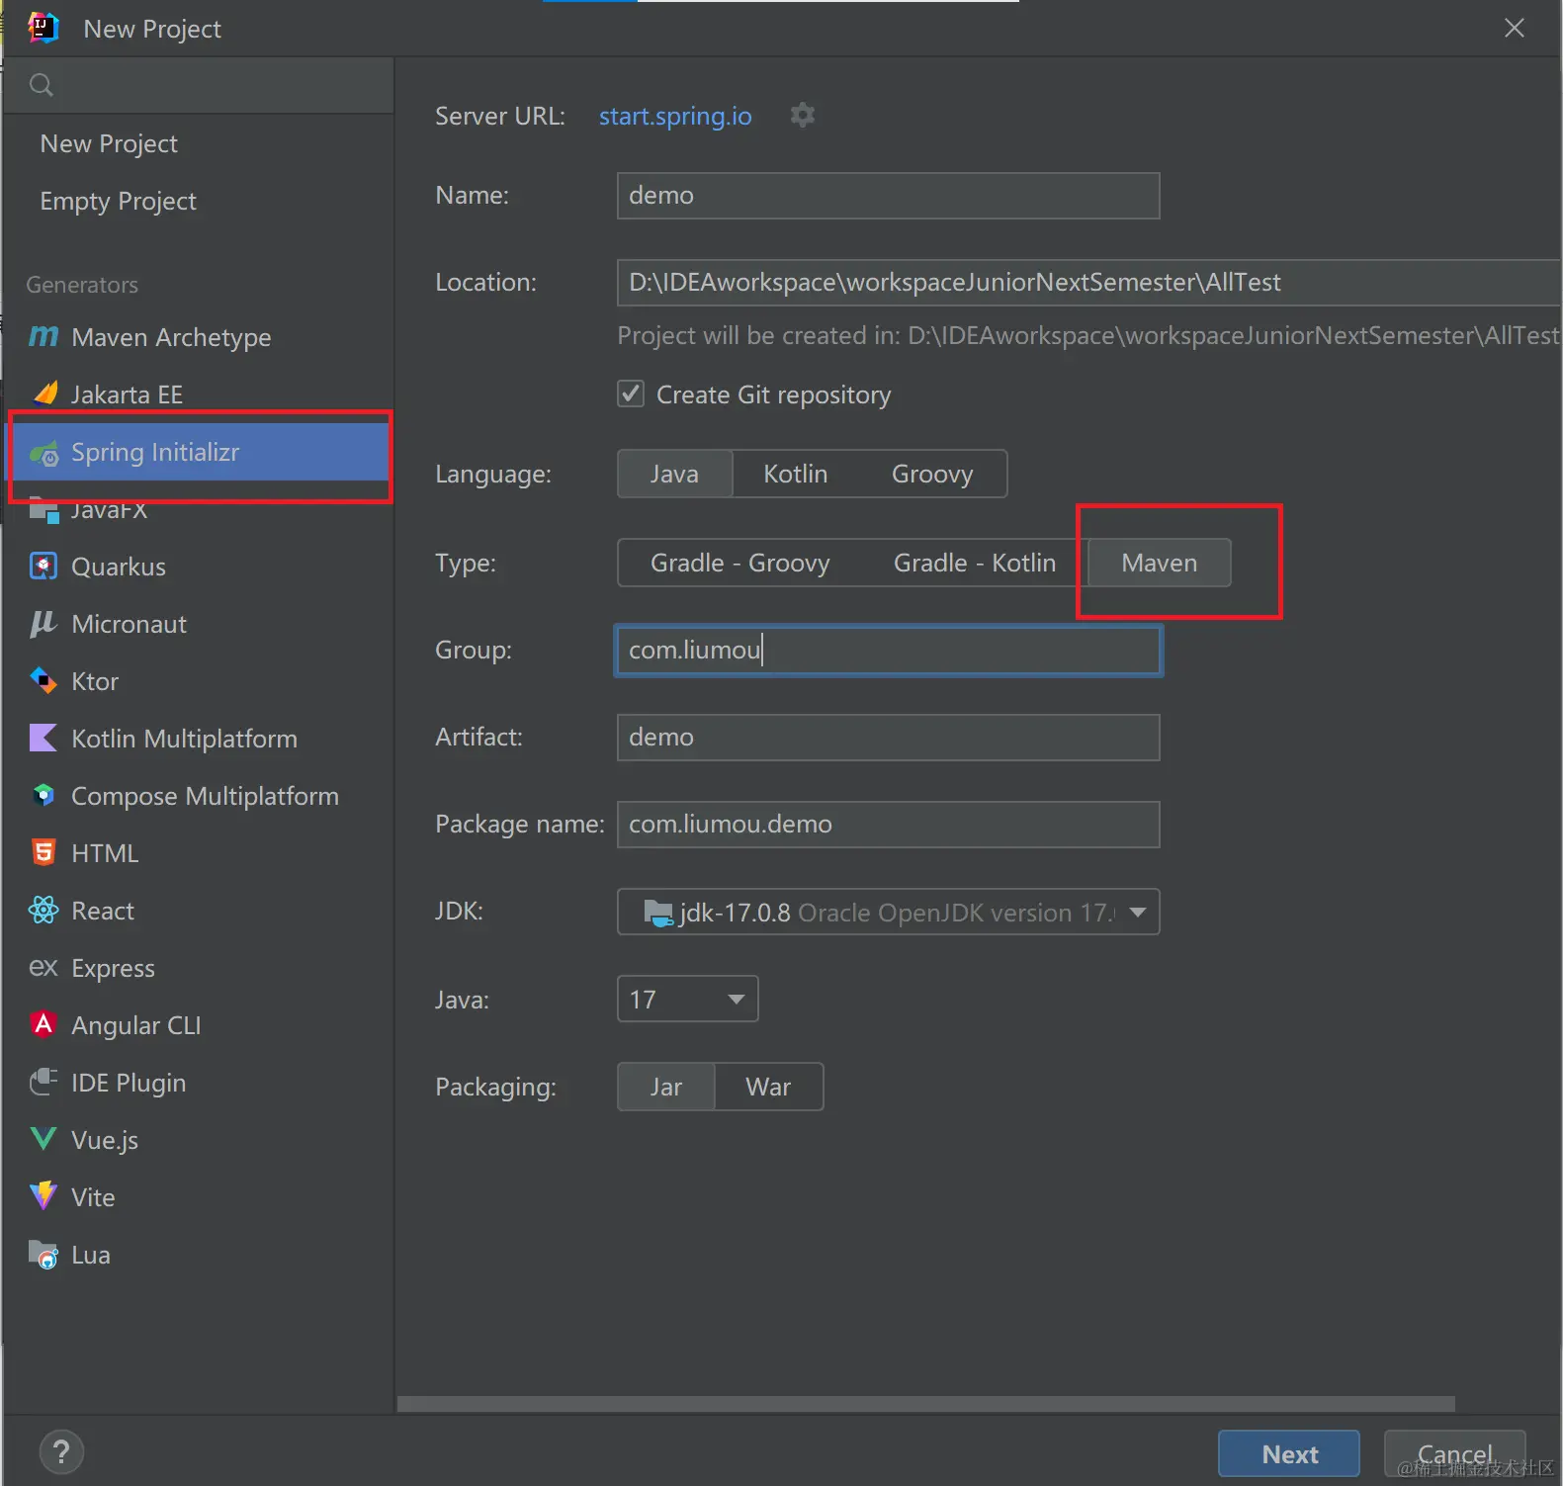
Task: Click the Ktor generator icon
Action: [x=43, y=681]
